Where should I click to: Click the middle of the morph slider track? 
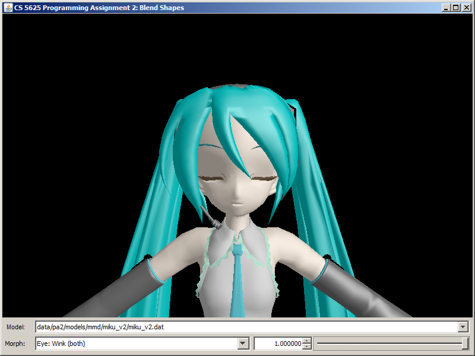pyautogui.click(x=391, y=344)
